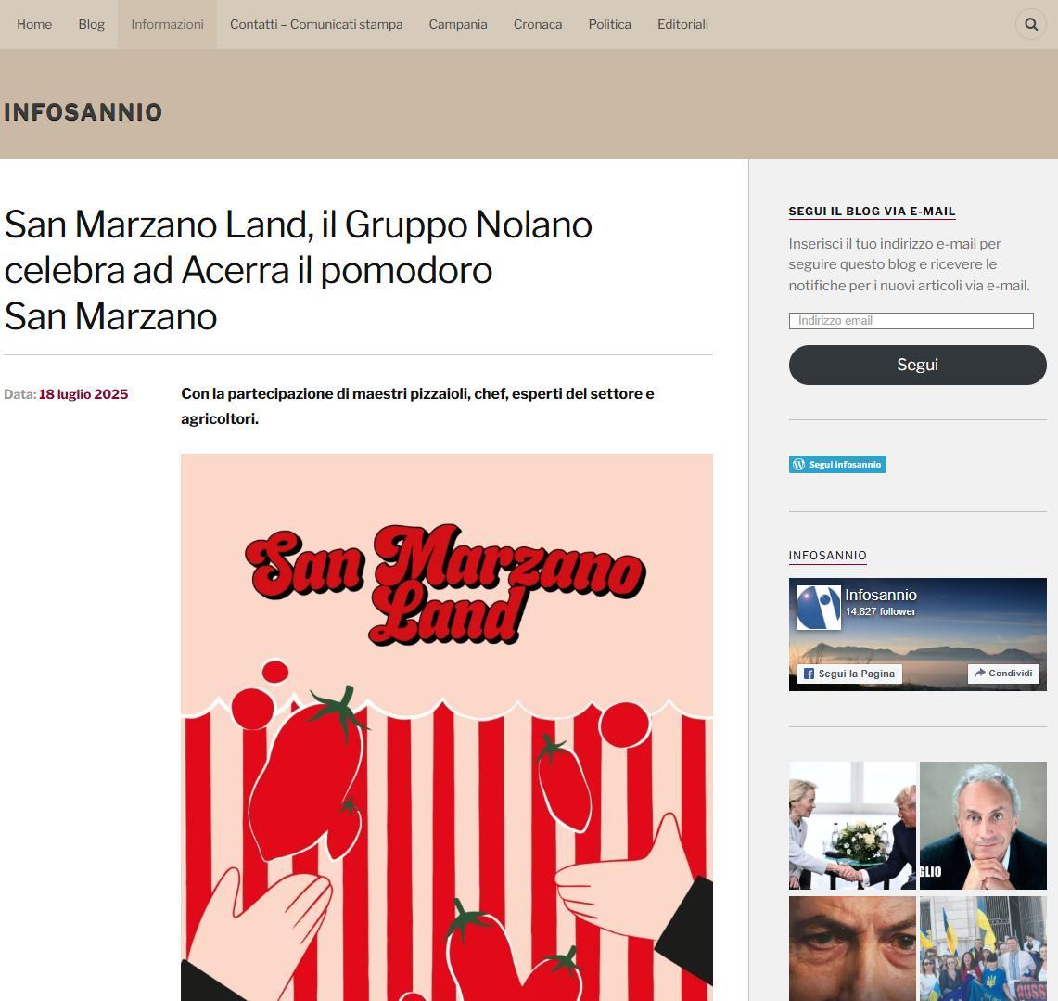Open the Cronaca section
Image resolution: width=1058 pixels, height=1001 pixels.
tap(538, 24)
